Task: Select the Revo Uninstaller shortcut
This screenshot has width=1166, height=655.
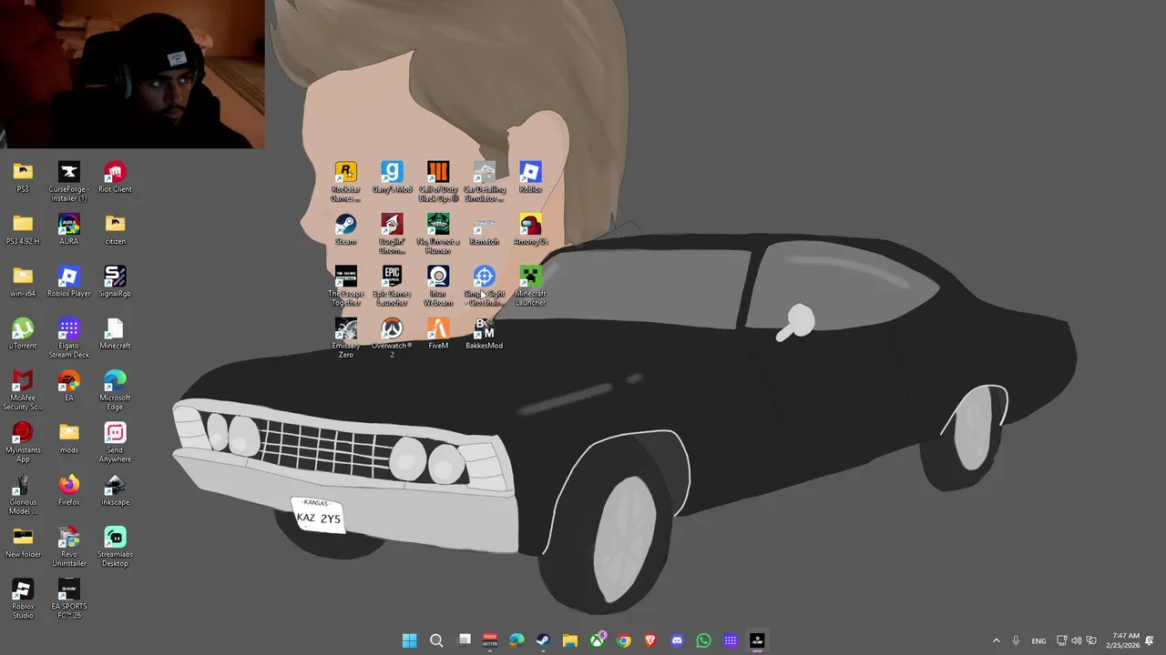Action: point(68,545)
